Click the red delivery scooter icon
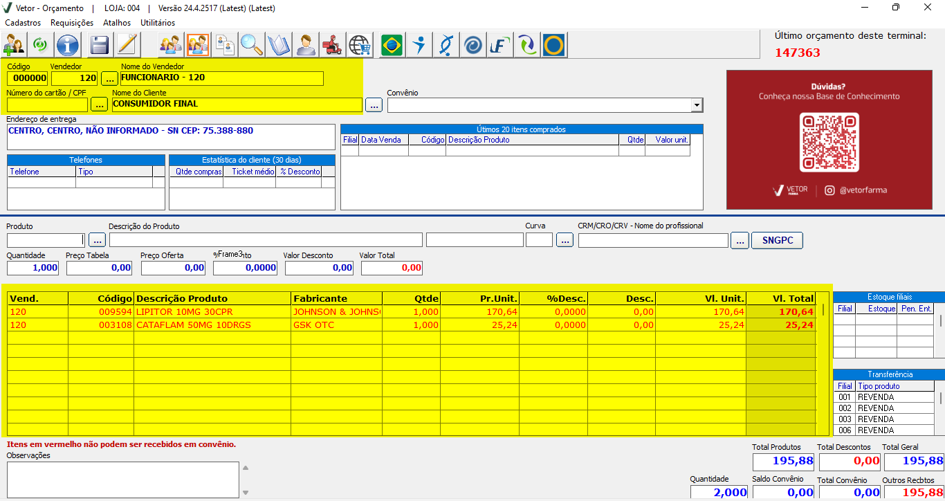Screen dimensions: 945x501 (333, 45)
